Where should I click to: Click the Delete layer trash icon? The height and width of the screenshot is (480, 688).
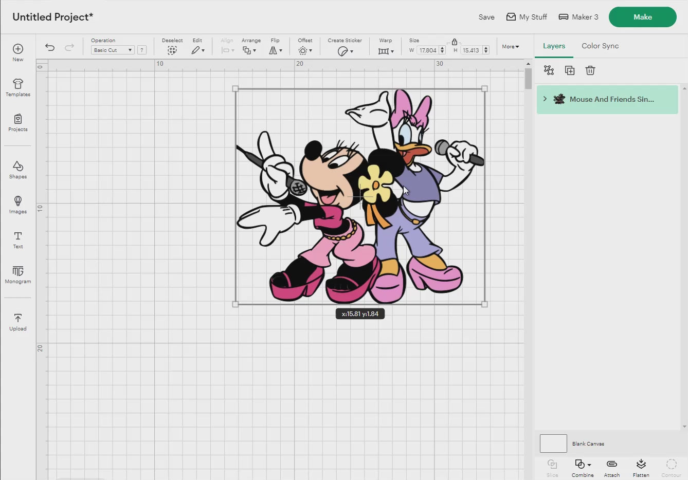coord(590,70)
